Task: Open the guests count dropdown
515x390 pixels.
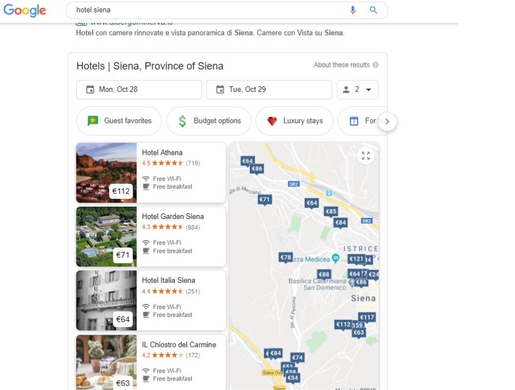Action: (357, 89)
